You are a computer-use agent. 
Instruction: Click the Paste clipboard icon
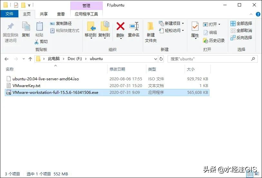pos(39,26)
